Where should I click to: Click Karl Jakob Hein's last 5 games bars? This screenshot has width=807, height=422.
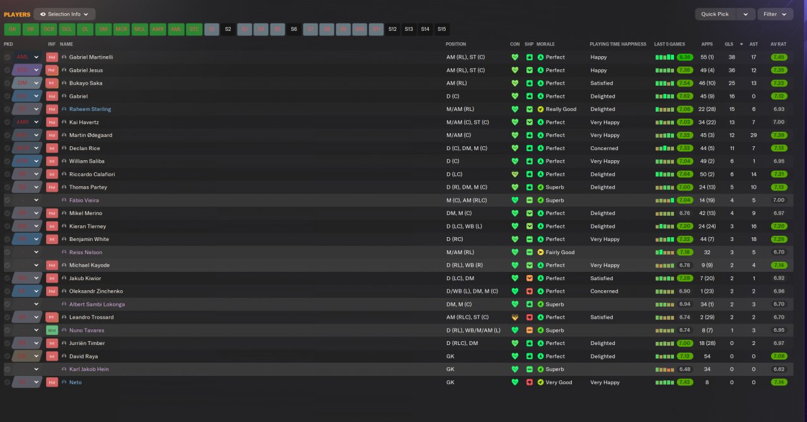coord(665,370)
